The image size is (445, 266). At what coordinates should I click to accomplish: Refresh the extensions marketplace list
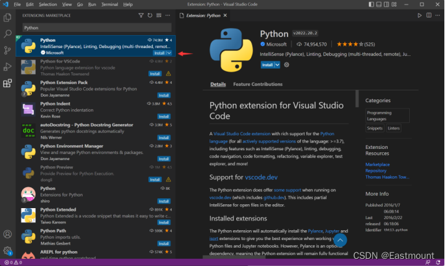[150, 14]
